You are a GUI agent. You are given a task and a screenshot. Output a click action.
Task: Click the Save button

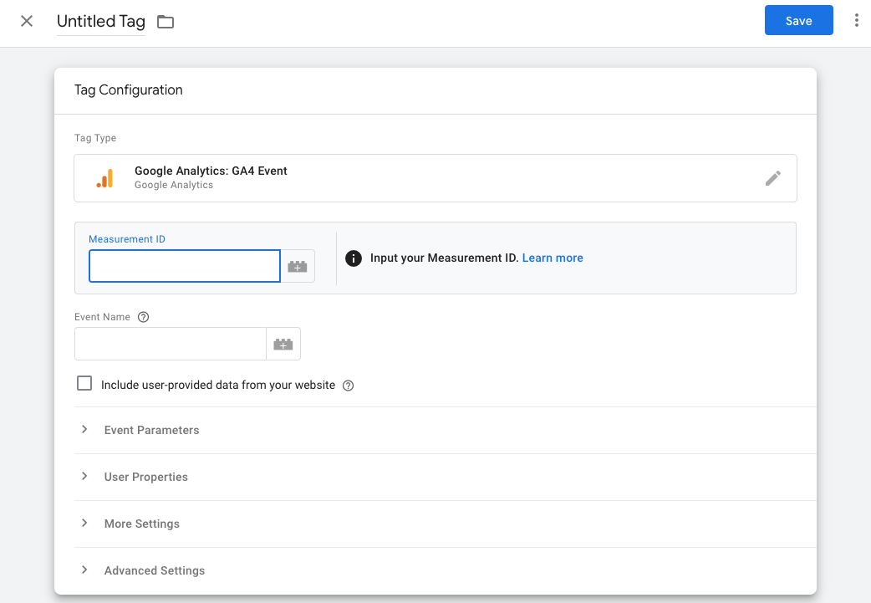pyautogui.click(x=798, y=21)
